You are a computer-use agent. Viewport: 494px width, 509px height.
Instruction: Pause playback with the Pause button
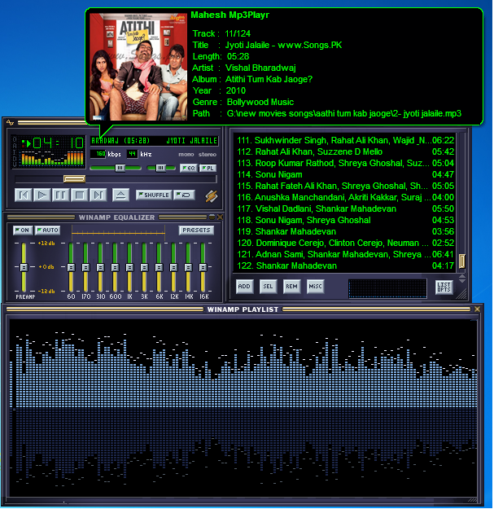pos(61,195)
